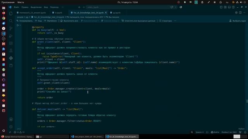Open the Testing flask view
The width and height of the screenshot is (248, 139).
[x=11, y=51]
